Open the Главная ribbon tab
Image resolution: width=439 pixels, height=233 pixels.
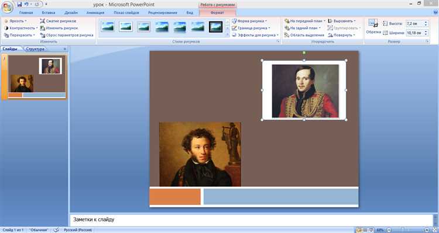click(26, 13)
